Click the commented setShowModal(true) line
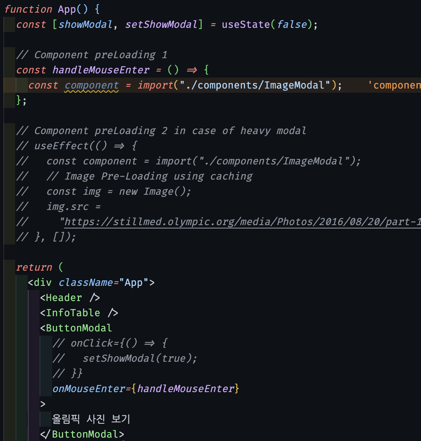421x441 pixels. (x=125, y=358)
